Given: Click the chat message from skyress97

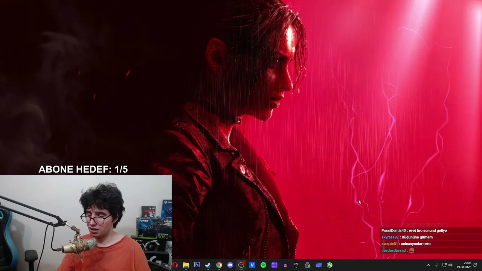Looking at the screenshot, I should pyautogui.click(x=407, y=237).
